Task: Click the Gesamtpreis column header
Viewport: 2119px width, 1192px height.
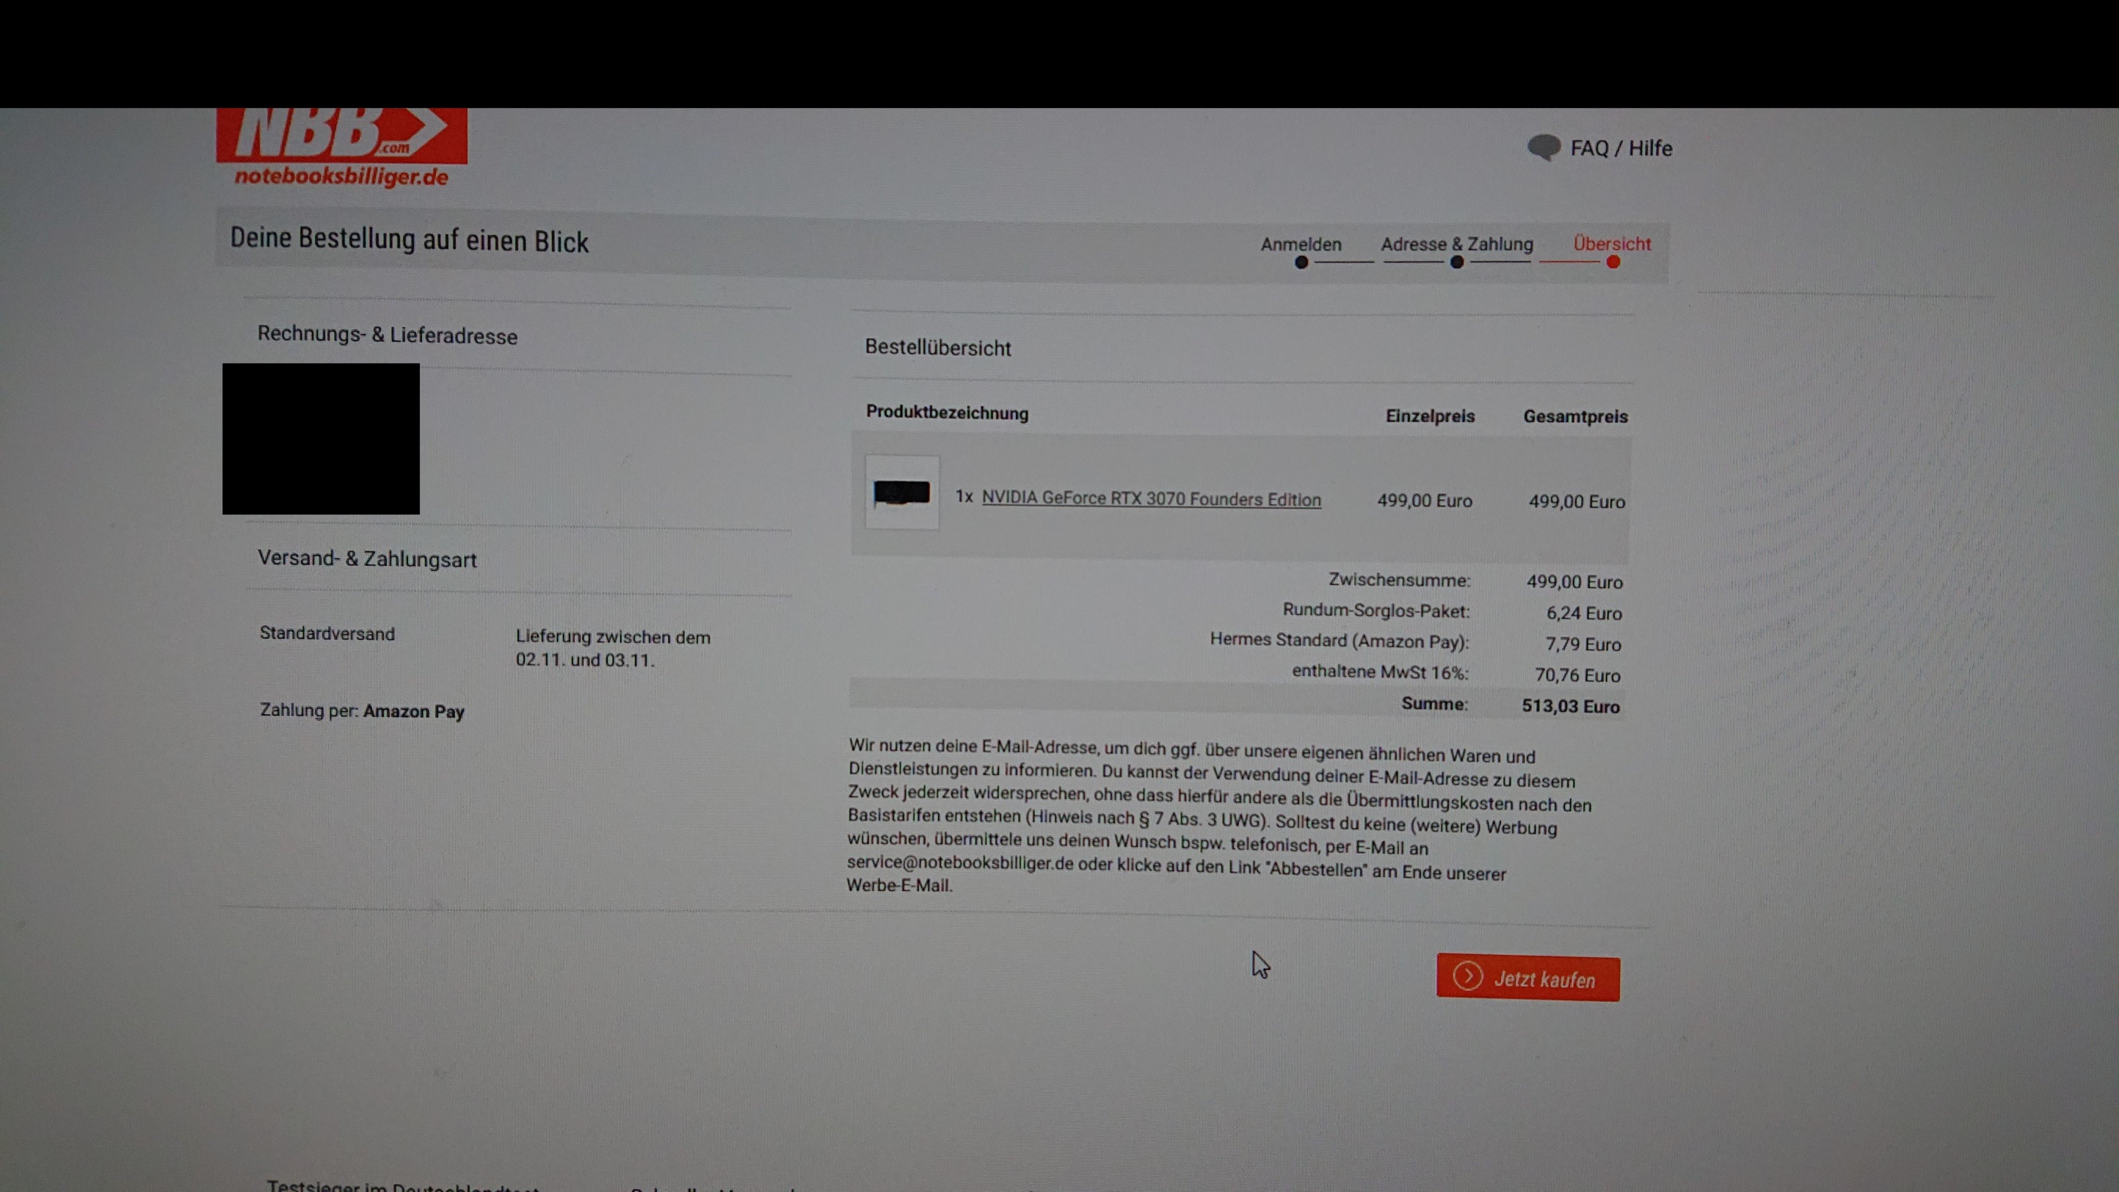Action: [1575, 416]
